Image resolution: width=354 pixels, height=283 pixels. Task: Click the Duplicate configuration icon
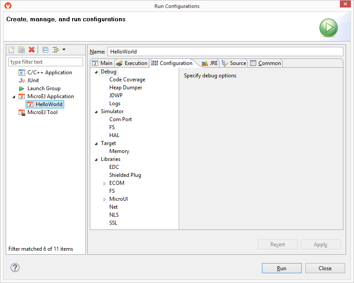[x=21, y=50]
